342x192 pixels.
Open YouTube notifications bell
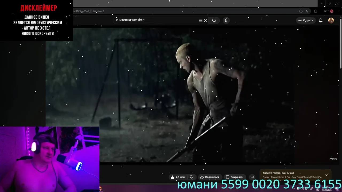[x=321, y=20]
